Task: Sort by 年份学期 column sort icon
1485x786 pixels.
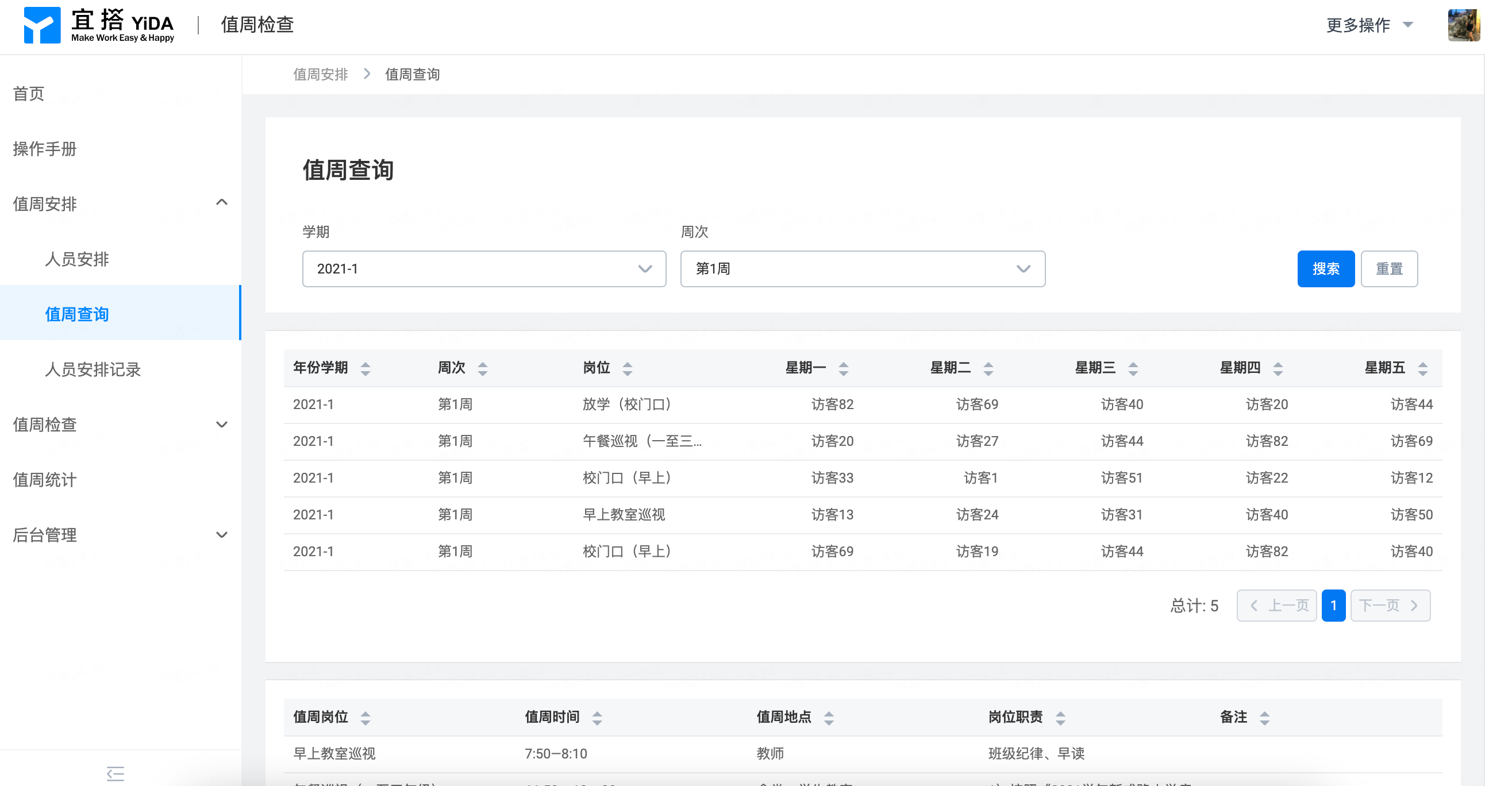Action: pyautogui.click(x=366, y=368)
